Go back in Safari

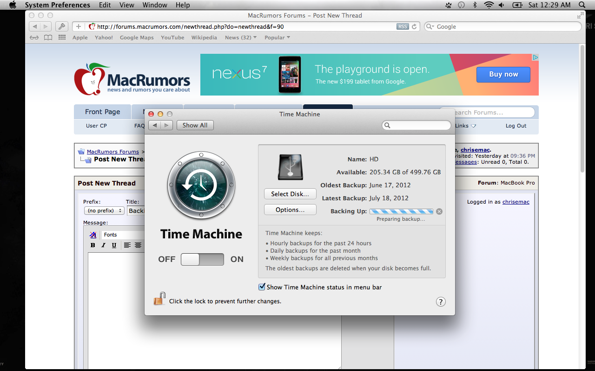[34, 26]
